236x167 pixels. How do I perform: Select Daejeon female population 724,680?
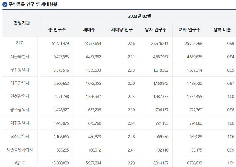click(196, 123)
